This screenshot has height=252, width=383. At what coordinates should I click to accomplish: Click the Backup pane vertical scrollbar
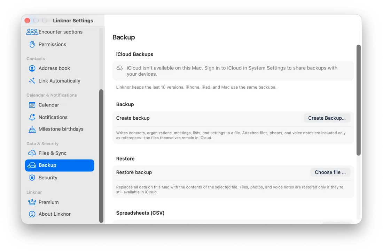pos(358,100)
